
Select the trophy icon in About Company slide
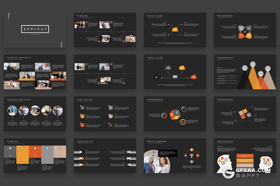(x=191, y=156)
